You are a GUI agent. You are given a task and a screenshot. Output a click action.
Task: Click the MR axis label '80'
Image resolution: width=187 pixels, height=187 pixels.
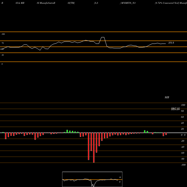183,111
